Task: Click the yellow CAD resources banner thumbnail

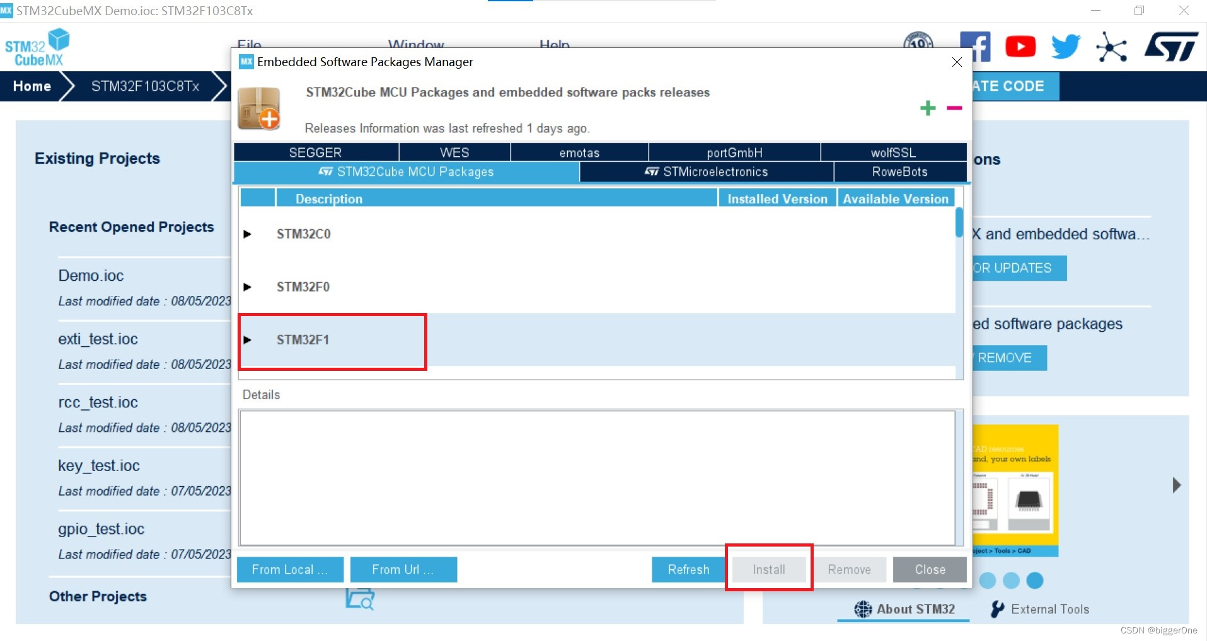Action: point(1015,491)
